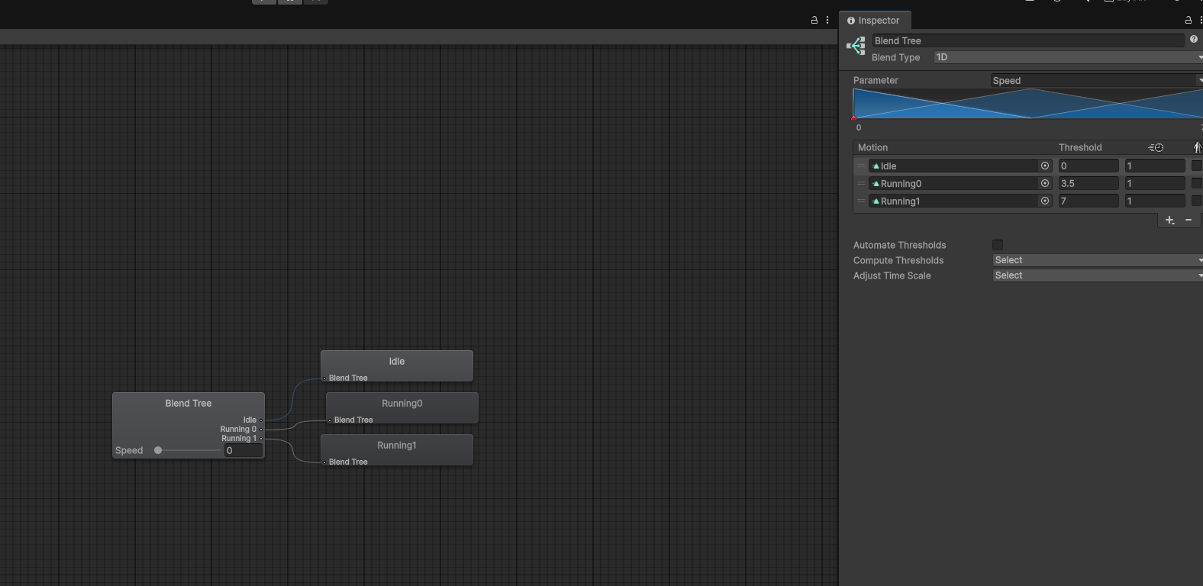The width and height of the screenshot is (1203, 586).
Task: Click the Automate Thresholds label
Action: 899,245
